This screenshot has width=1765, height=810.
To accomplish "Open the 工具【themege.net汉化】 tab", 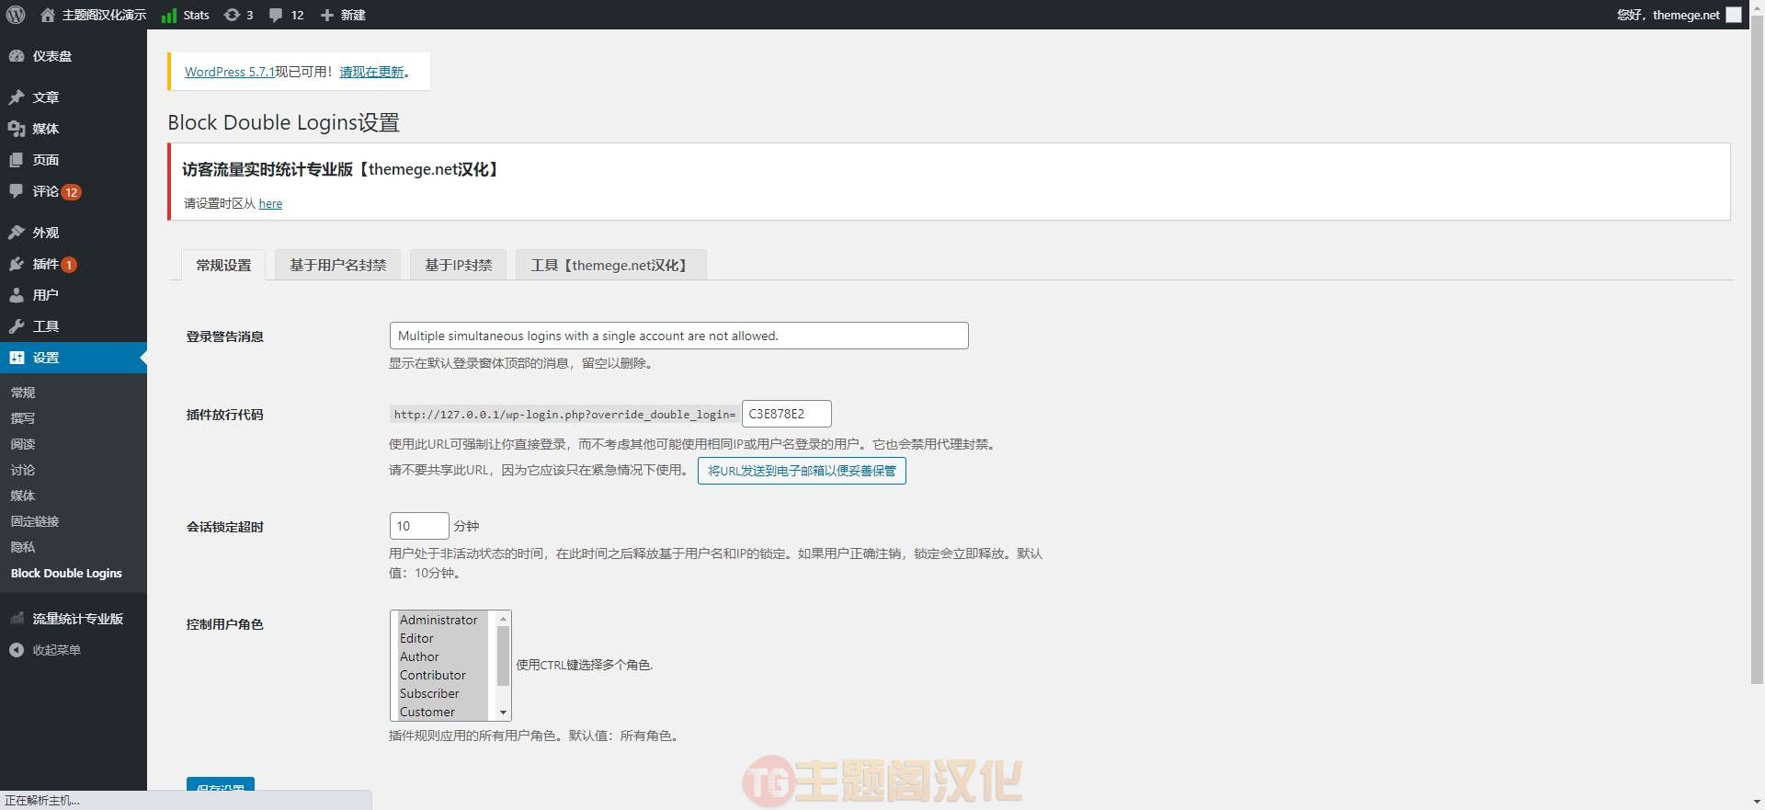I will [611, 265].
